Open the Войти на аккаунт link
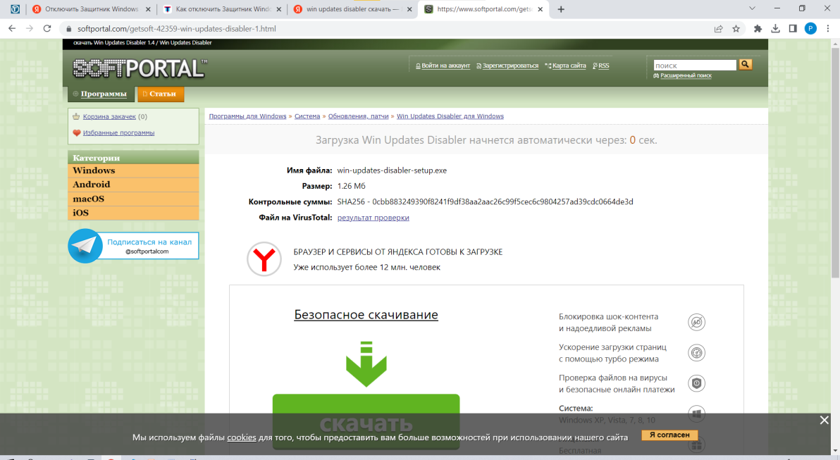The image size is (840, 460). (445, 66)
